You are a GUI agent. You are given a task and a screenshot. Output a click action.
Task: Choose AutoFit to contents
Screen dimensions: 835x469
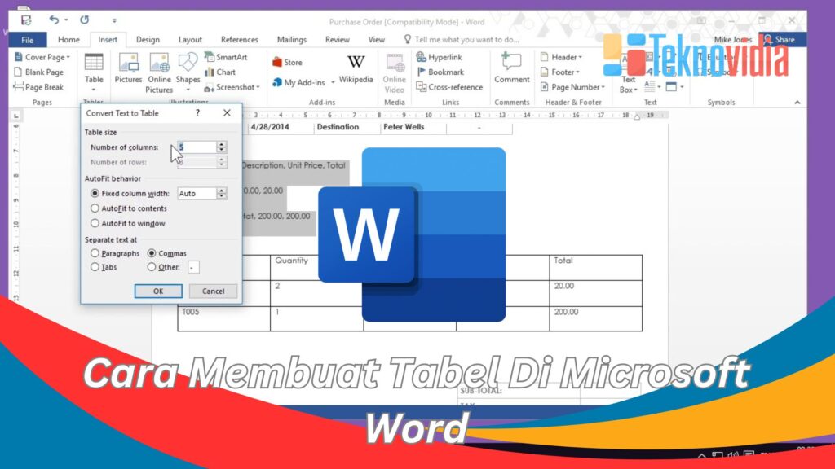95,208
